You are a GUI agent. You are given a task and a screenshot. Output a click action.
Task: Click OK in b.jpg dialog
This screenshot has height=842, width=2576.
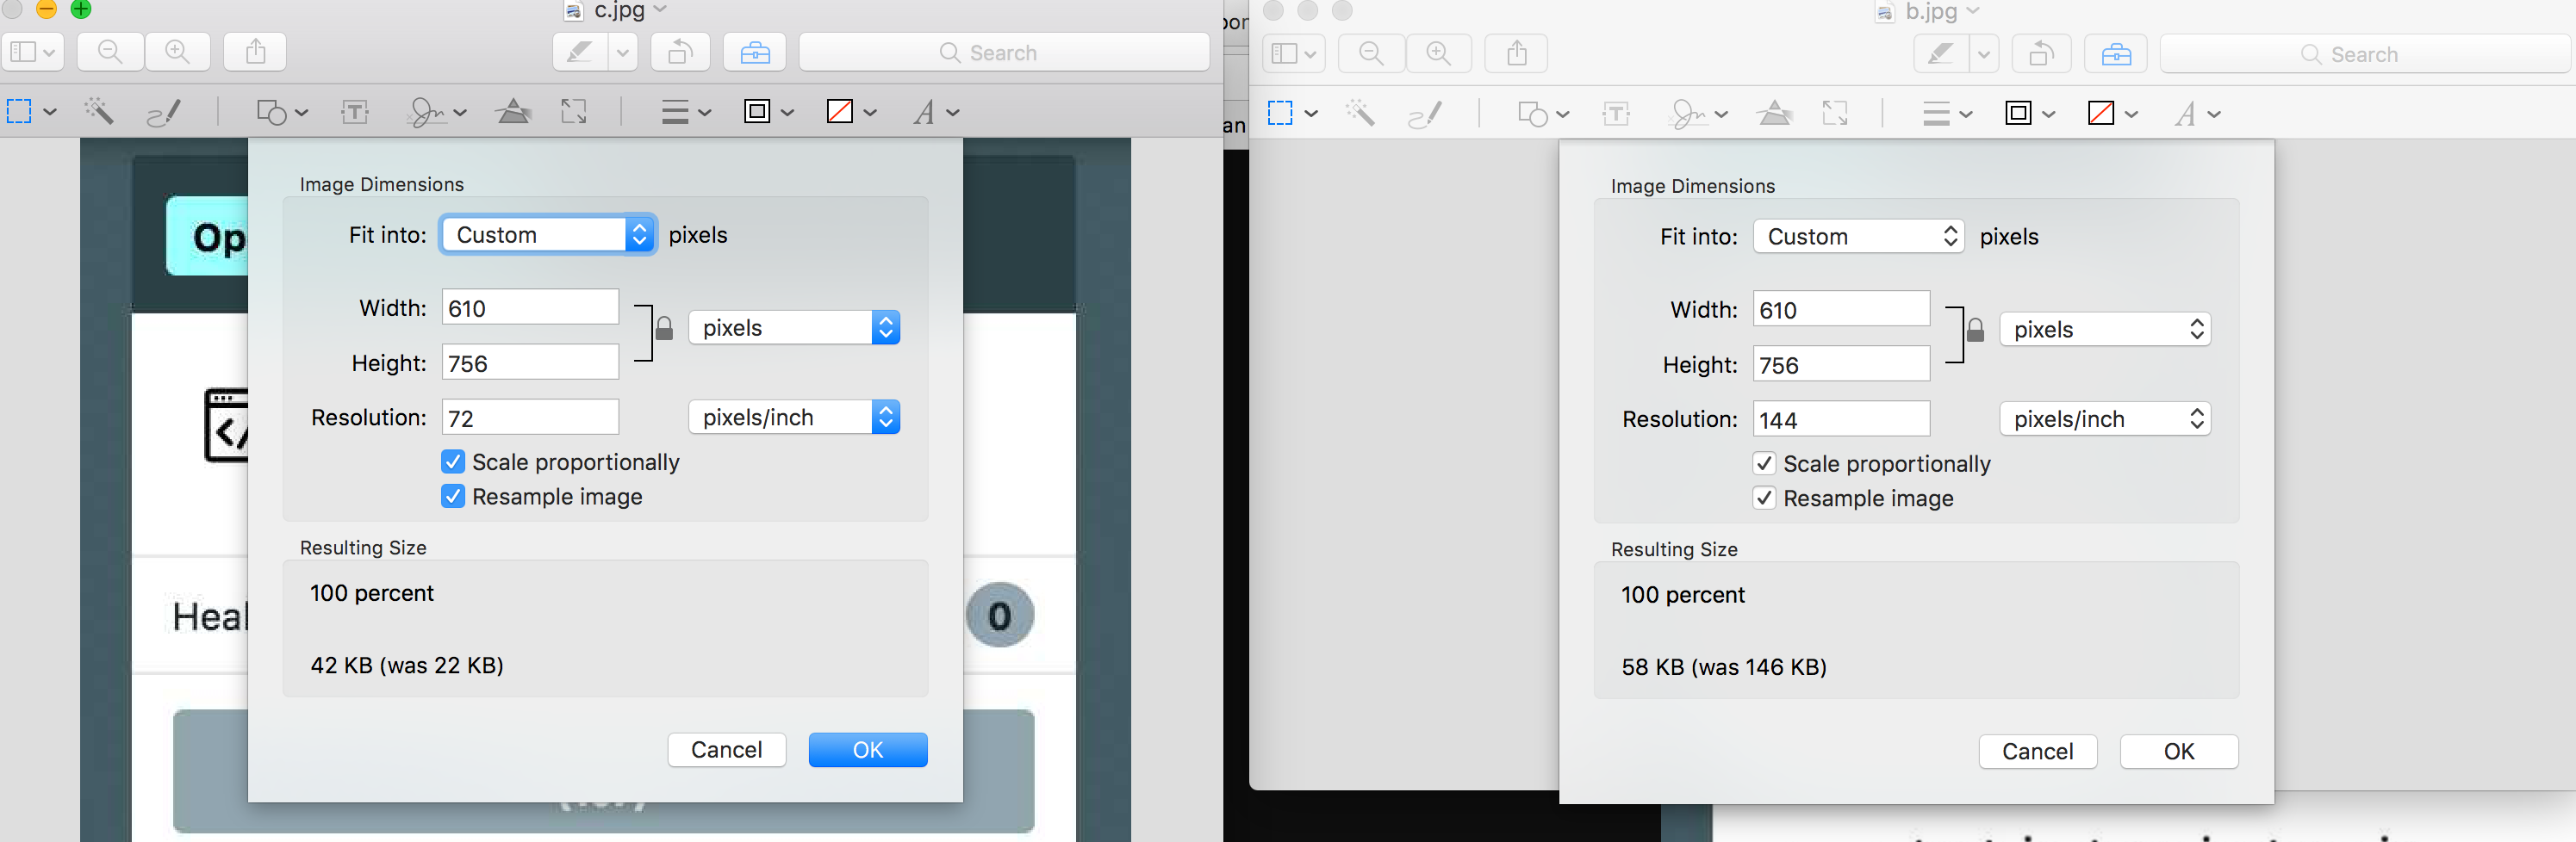(2179, 751)
